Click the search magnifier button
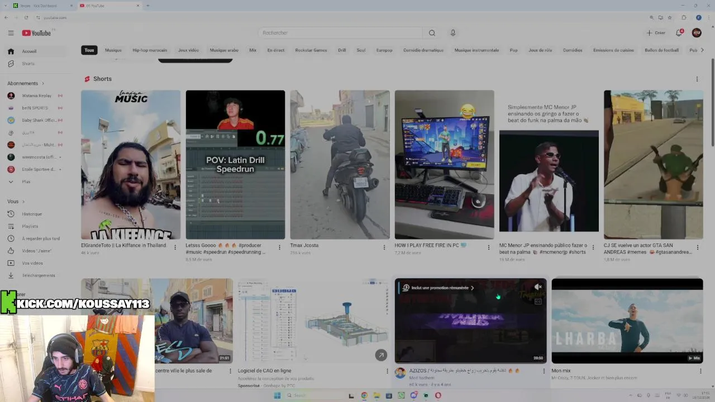 click(432, 33)
